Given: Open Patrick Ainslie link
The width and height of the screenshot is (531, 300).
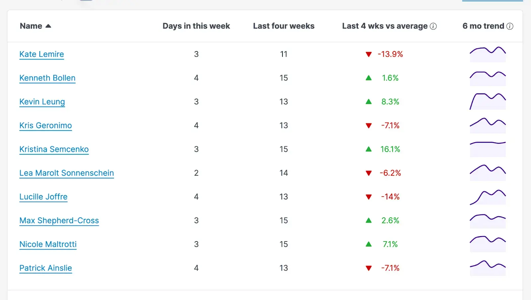Looking at the screenshot, I should pos(45,268).
